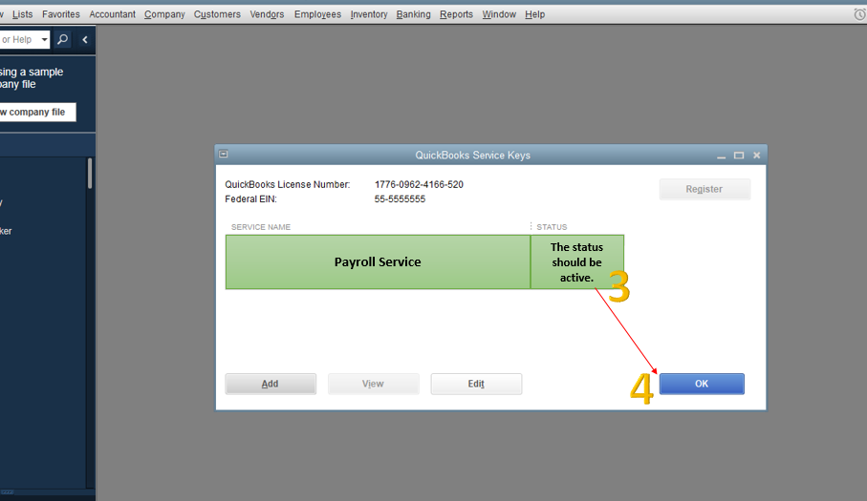Open the Company menu
The width and height of the screenshot is (867, 501).
point(164,14)
